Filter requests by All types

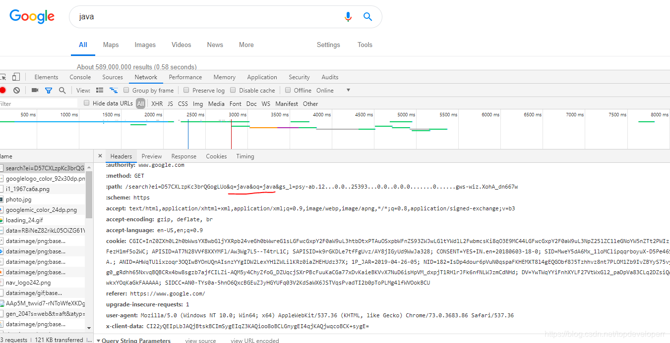pos(141,103)
